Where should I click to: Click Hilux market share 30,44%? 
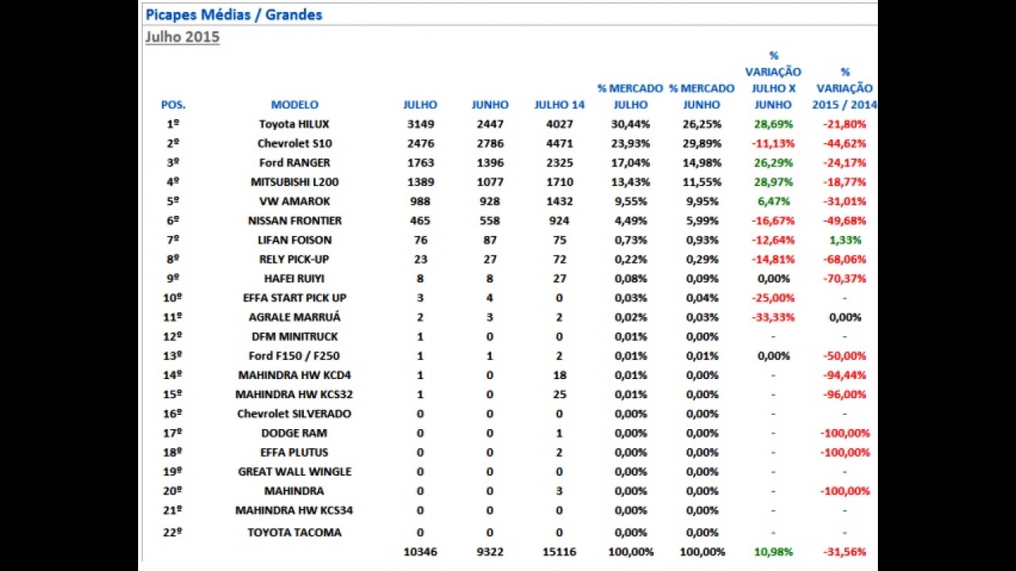click(x=630, y=125)
